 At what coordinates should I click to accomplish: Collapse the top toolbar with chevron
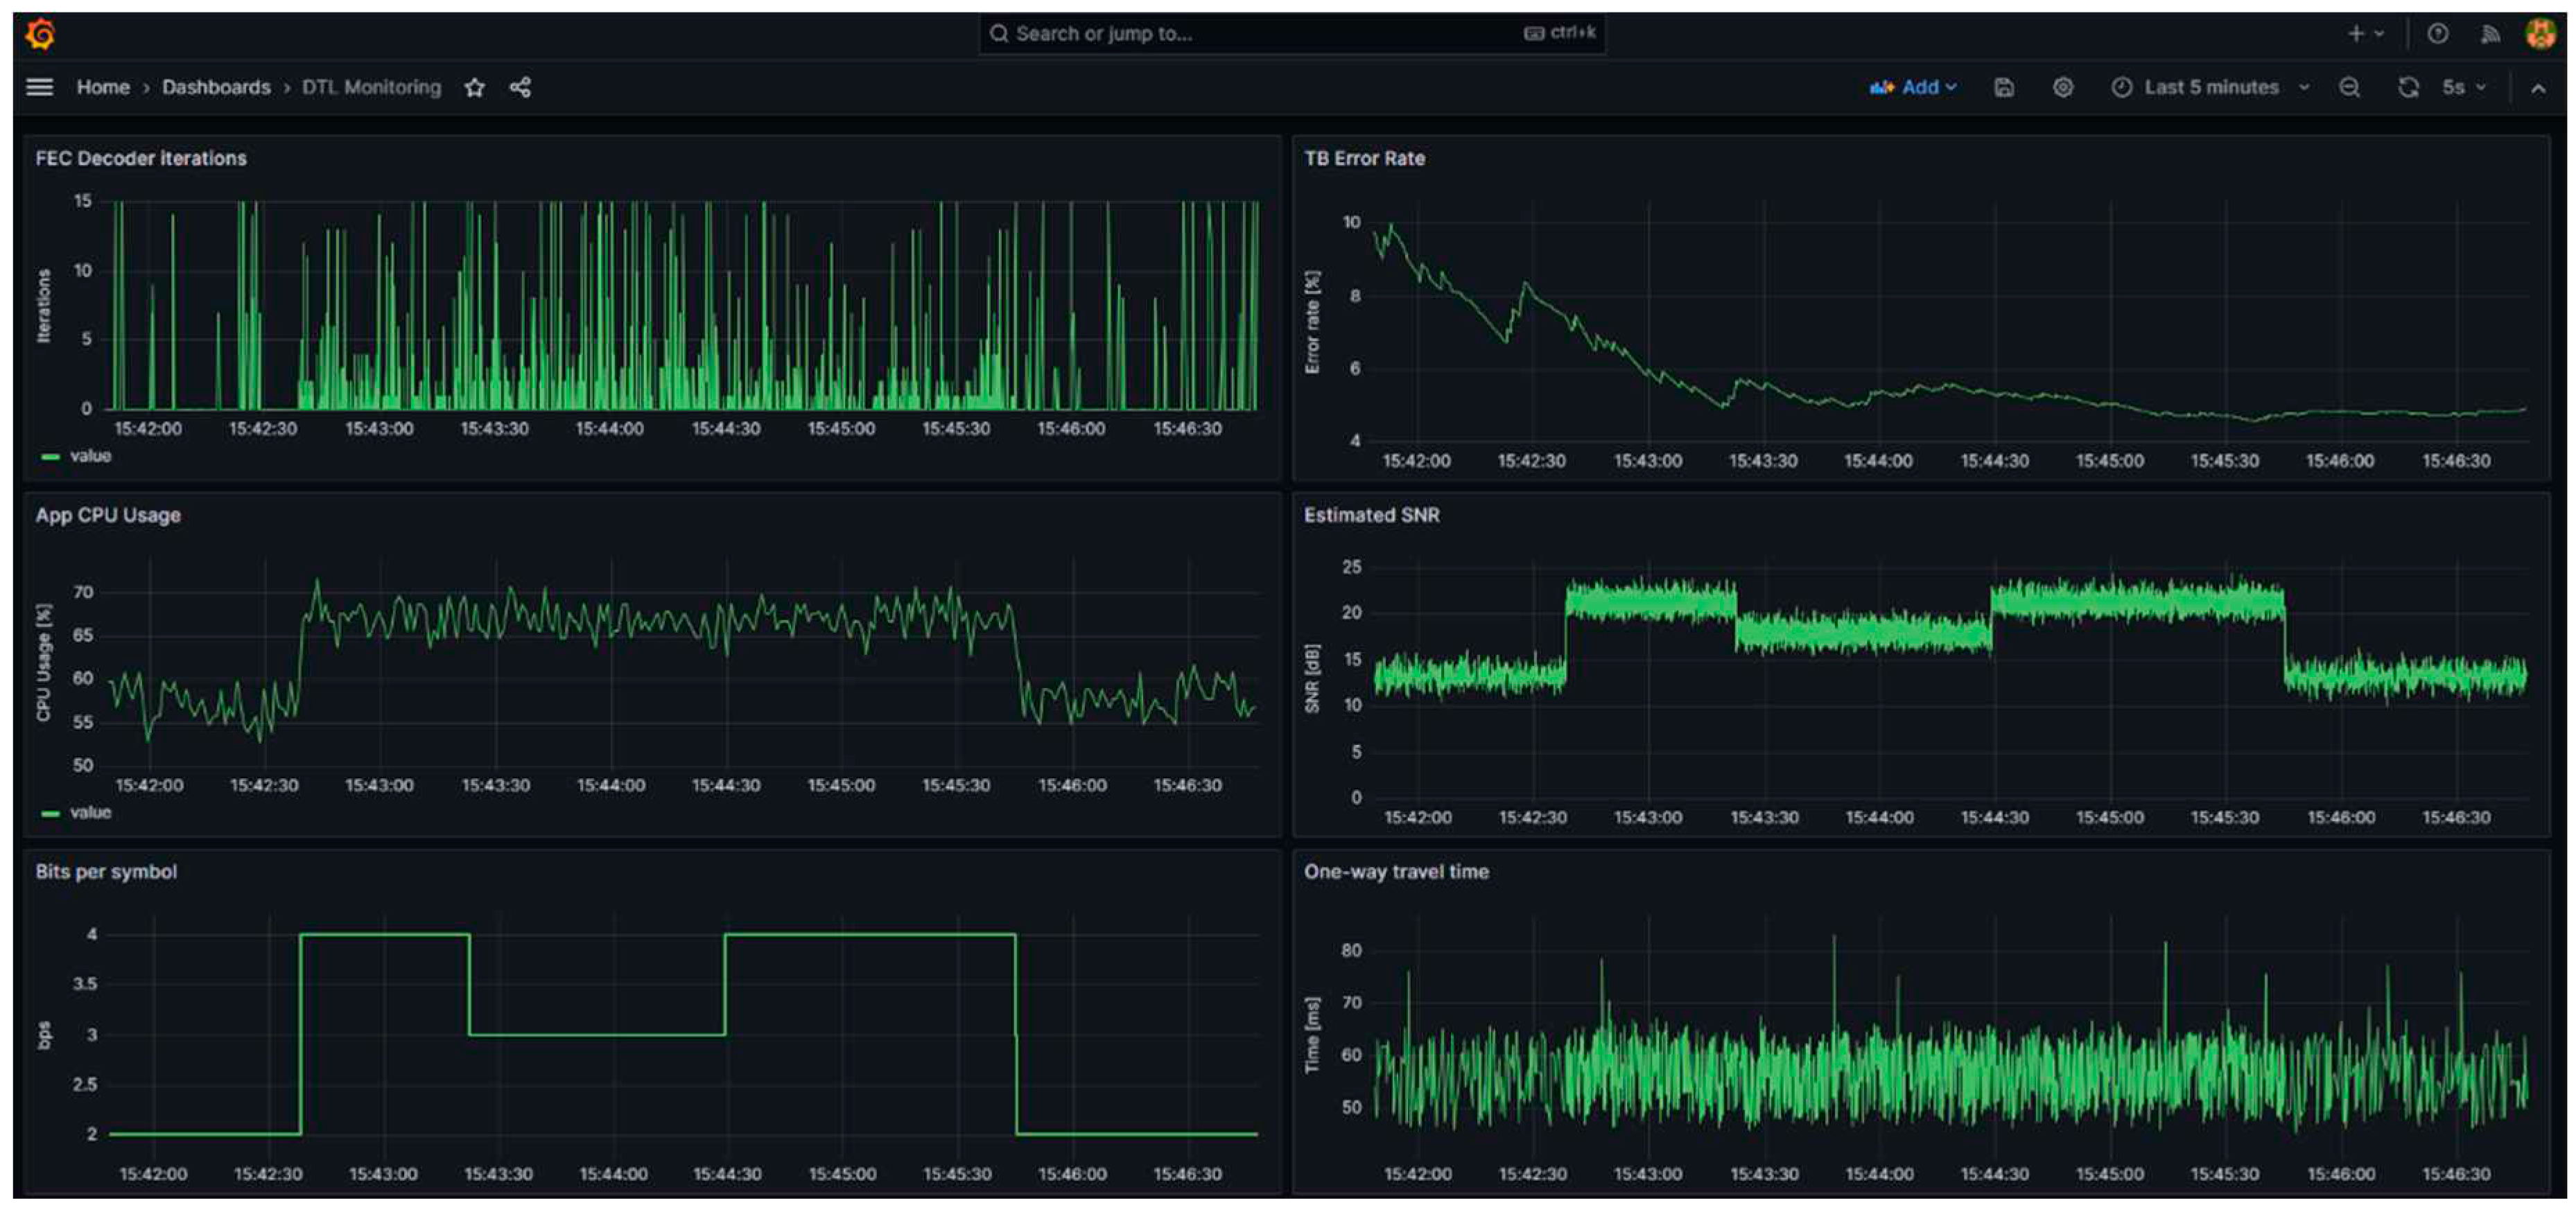tap(2538, 88)
